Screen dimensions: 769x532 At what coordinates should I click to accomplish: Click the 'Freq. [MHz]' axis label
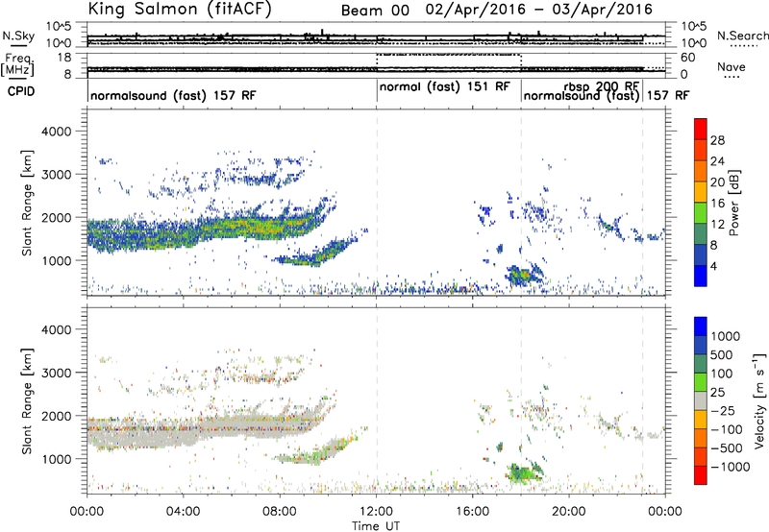coord(17,64)
